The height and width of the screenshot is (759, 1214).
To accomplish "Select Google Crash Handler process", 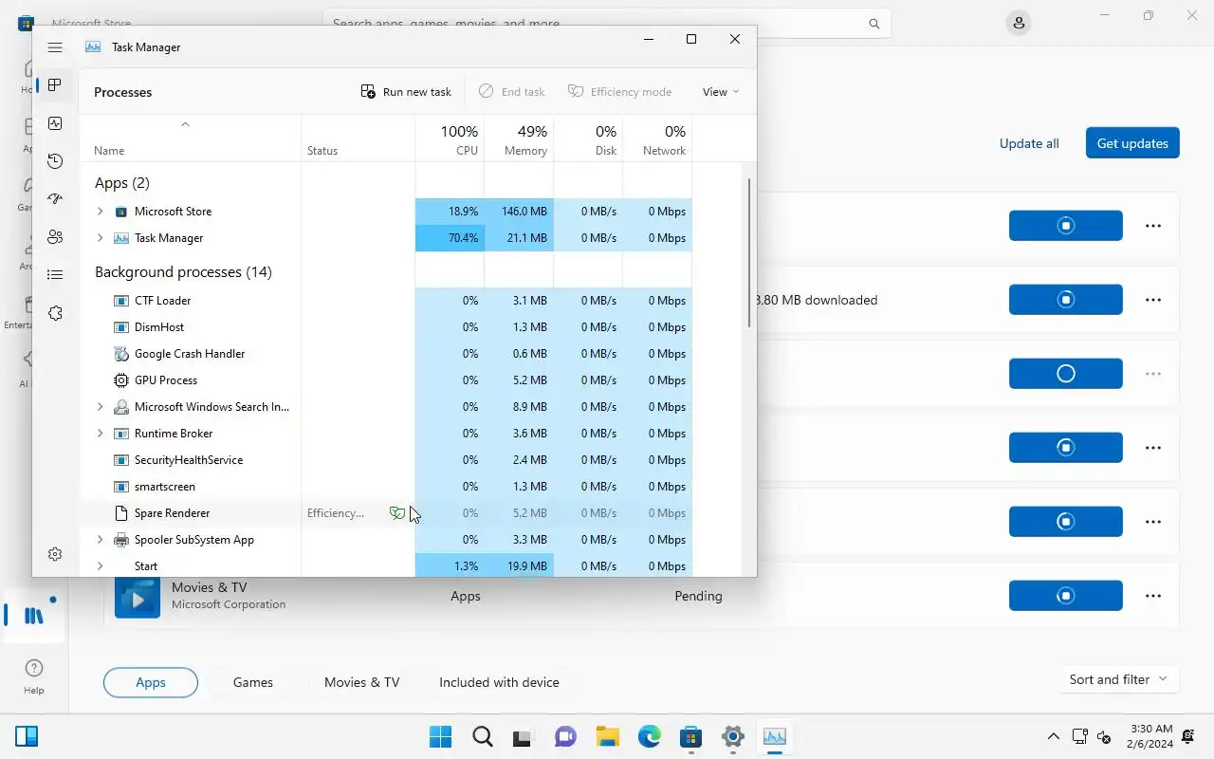I will pyautogui.click(x=386, y=354).
